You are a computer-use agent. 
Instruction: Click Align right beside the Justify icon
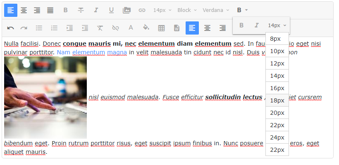(x=37, y=10)
